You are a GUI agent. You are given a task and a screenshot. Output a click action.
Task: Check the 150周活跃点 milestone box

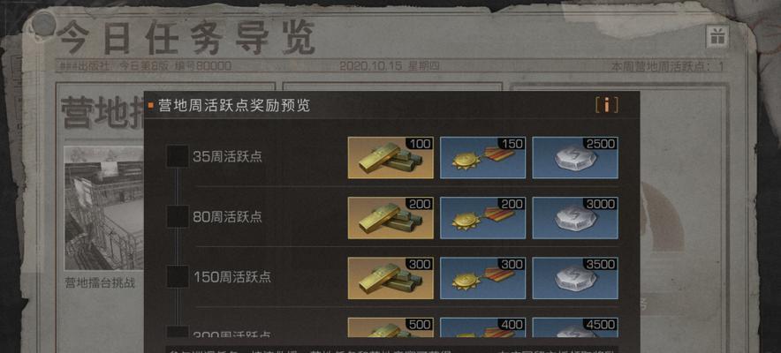(178, 276)
